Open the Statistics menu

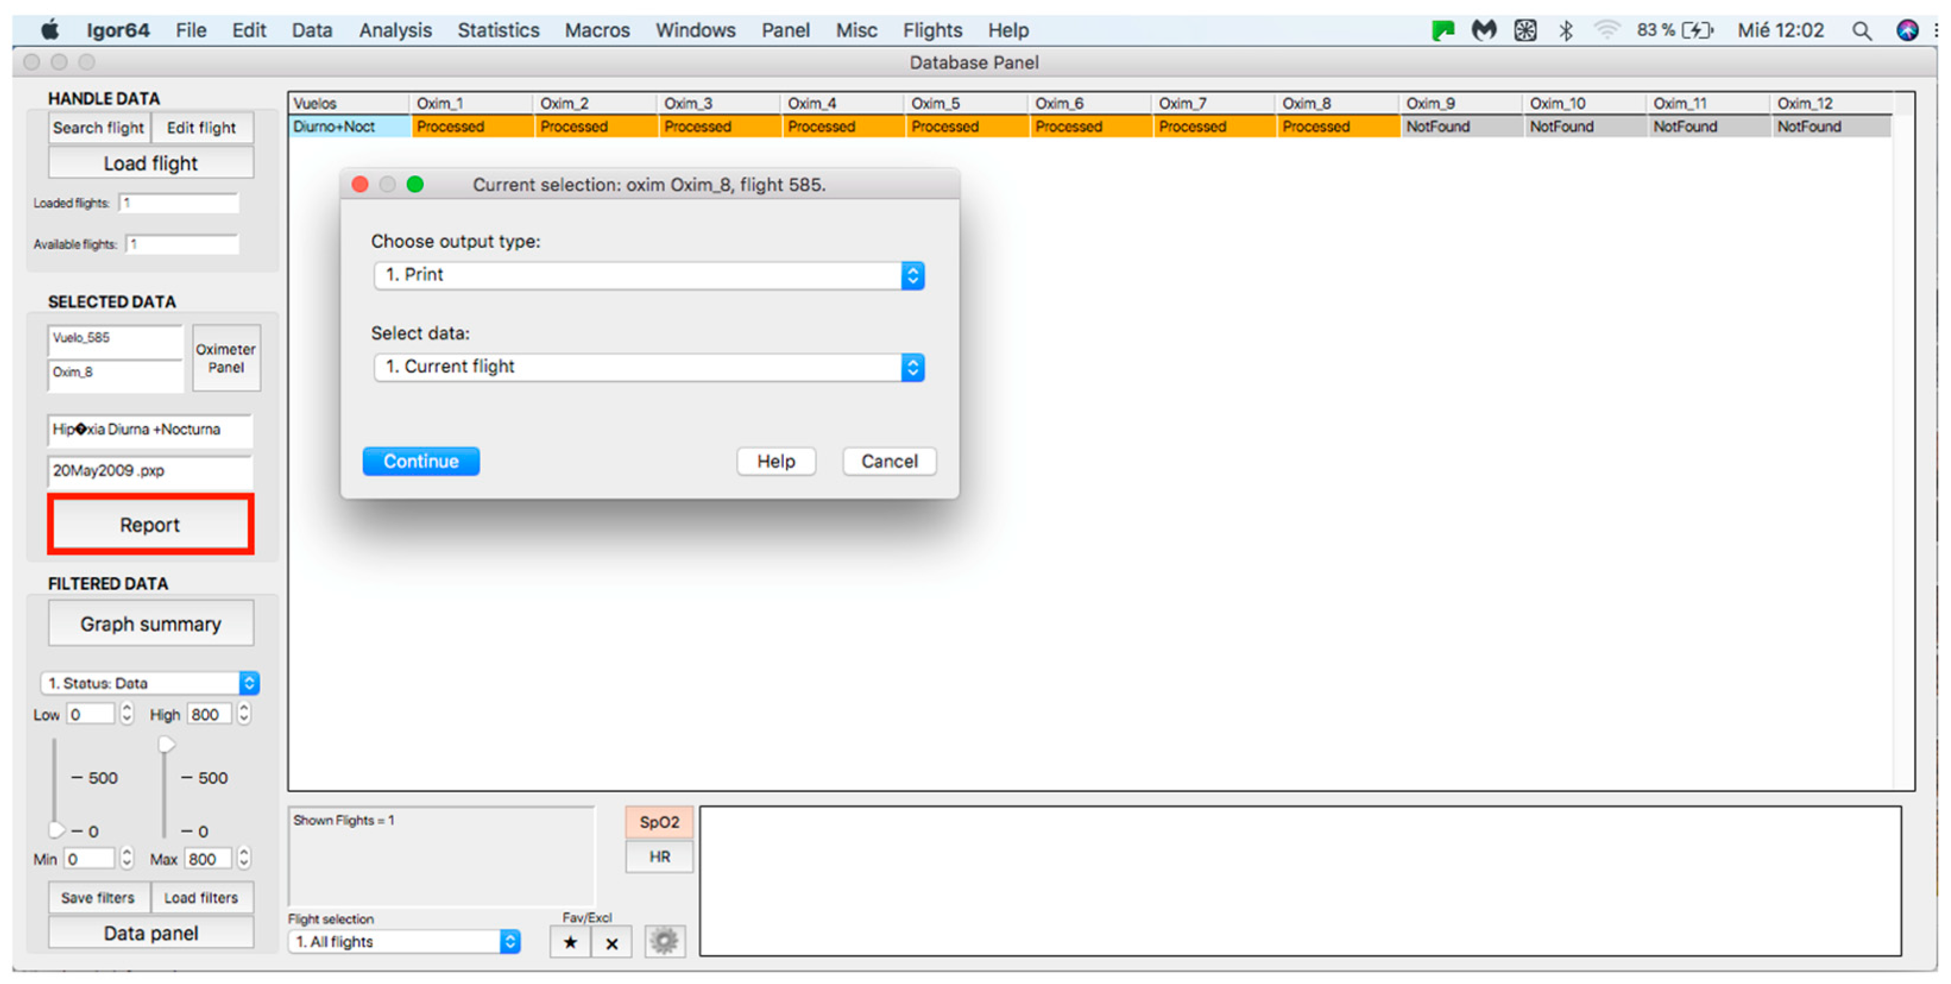click(497, 30)
